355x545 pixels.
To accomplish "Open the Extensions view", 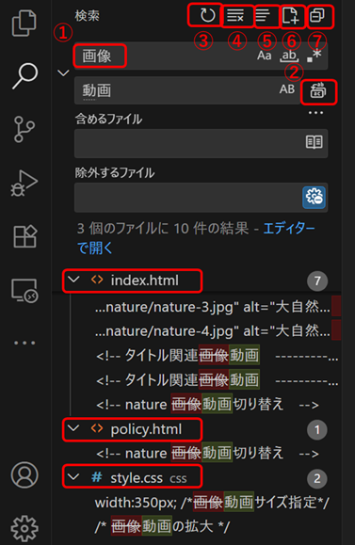I will click(x=24, y=236).
